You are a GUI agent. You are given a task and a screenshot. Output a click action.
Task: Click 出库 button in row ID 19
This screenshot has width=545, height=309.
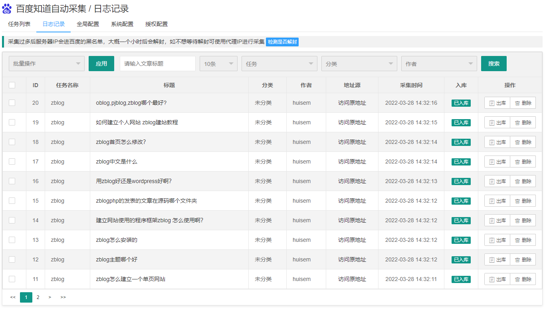pos(497,122)
